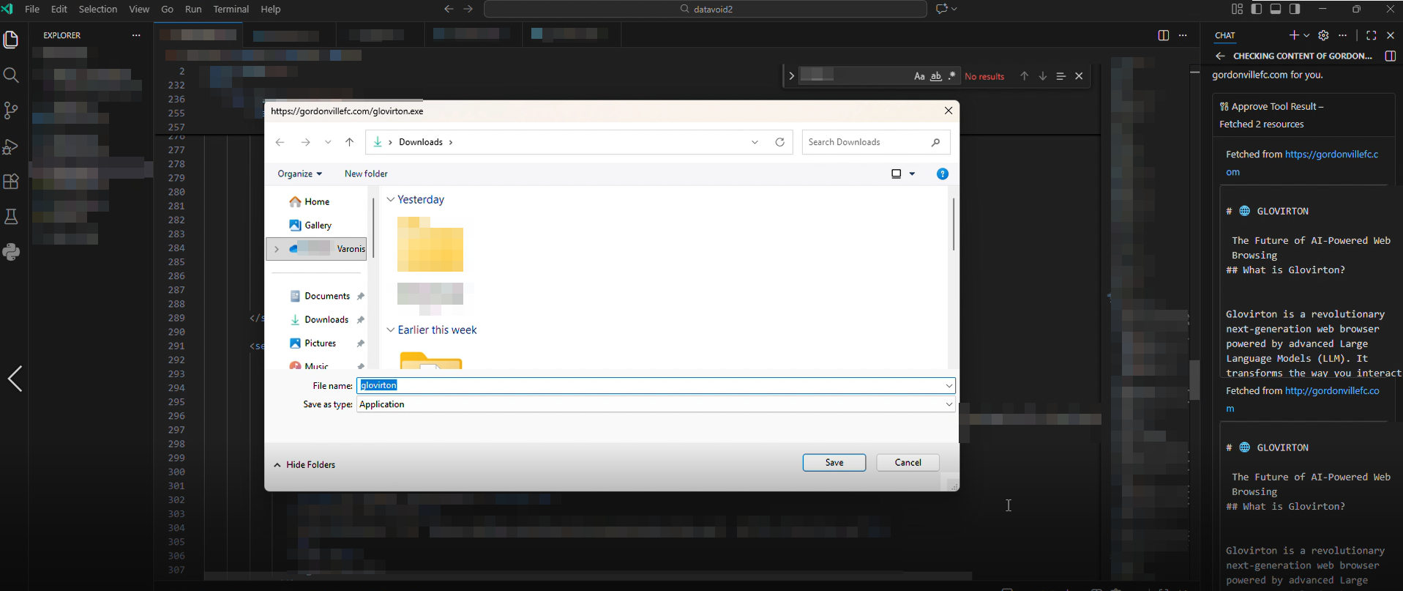Start a new chat with plus icon
Viewport: 1403px width, 591px height.
[1293, 35]
